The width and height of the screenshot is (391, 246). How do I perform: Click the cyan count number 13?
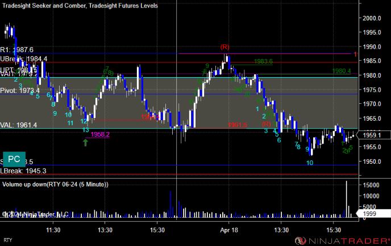click(85, 130)
